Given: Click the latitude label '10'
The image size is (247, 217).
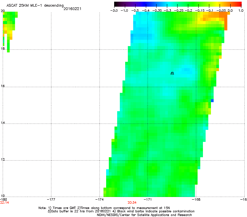Looking at the screenshot, I should [3, 196].
